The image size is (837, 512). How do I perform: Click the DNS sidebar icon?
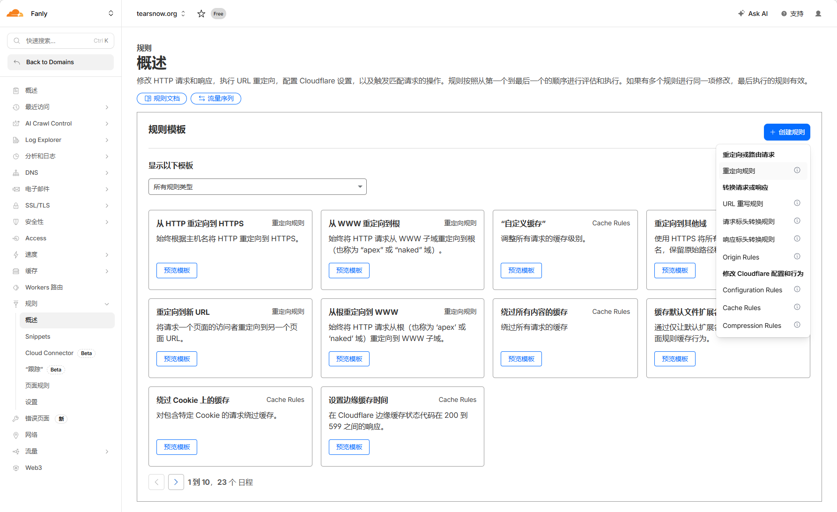[x=16, y=172]
